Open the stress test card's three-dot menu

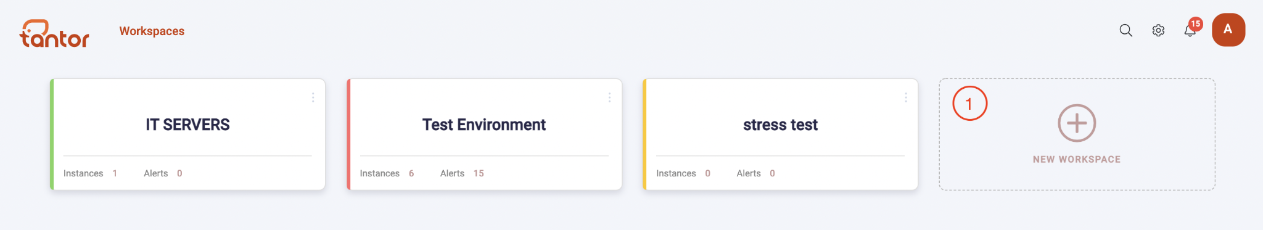(x=905, y=97)
